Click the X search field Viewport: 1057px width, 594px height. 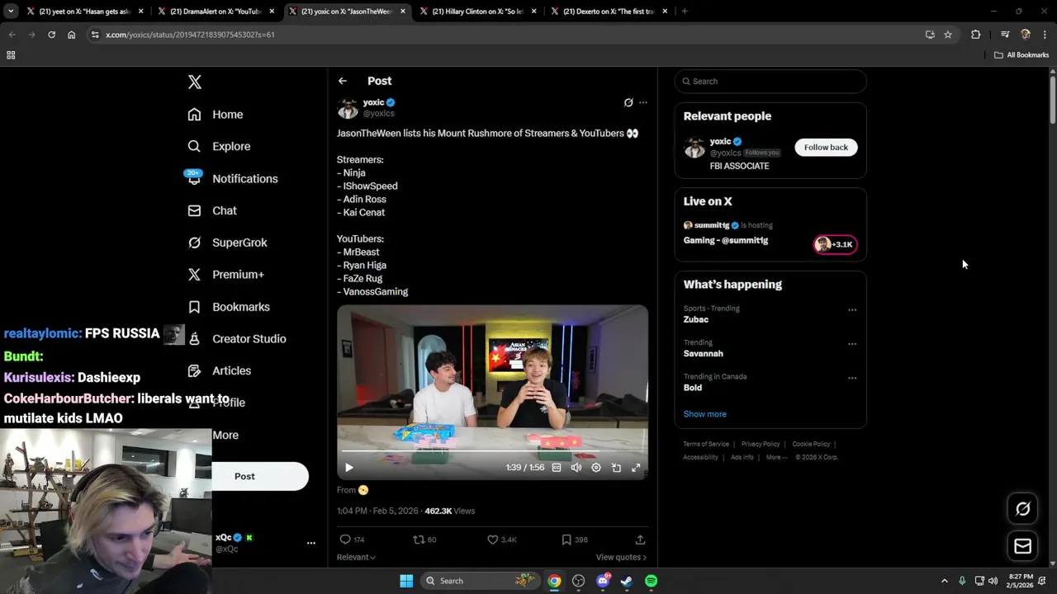pyautogui.click(x=770, y=81)
